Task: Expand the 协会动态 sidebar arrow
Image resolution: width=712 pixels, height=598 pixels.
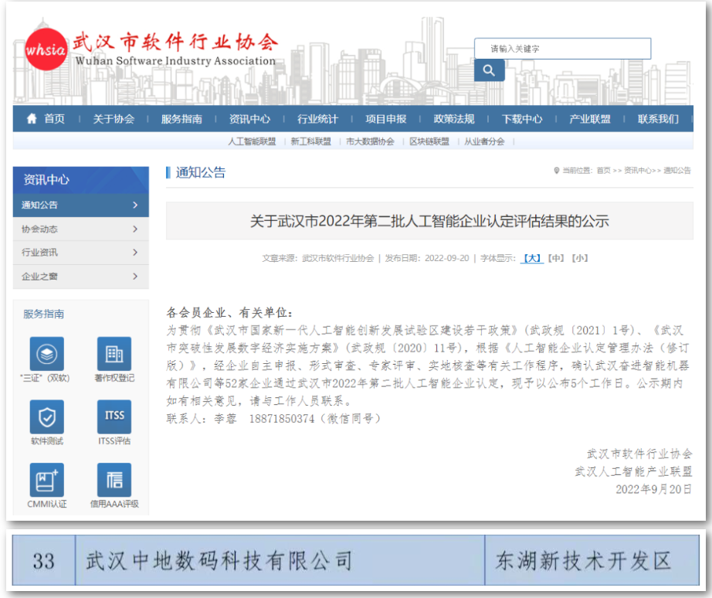Action: click(135, 229)
